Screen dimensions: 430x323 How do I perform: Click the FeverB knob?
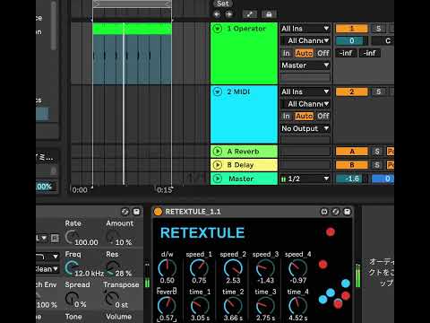pos(167,306)
